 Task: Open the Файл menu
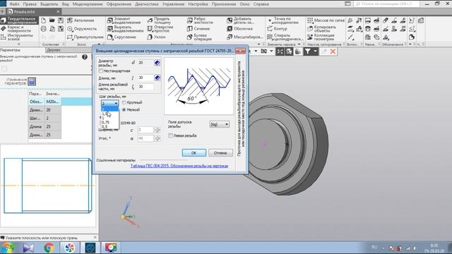point(14,4)
